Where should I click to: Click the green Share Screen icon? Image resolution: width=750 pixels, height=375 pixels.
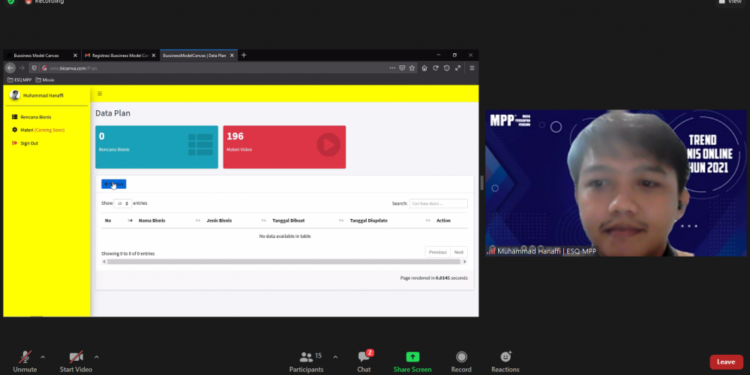coord(412,358)
